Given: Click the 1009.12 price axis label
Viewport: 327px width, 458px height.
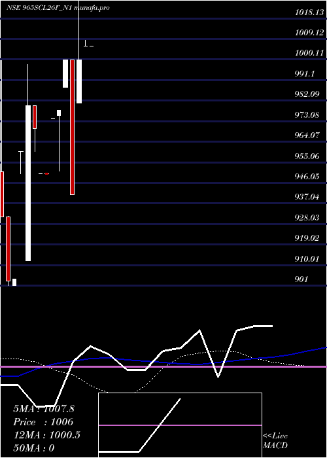Looking at the screenshot, I should coord(309,33).
